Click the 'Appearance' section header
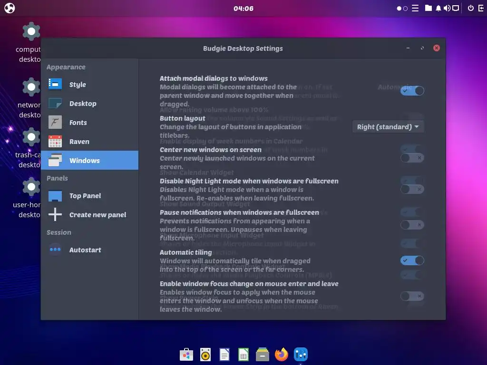The width and height of the screenshot is (487, 365). (66, 67)
